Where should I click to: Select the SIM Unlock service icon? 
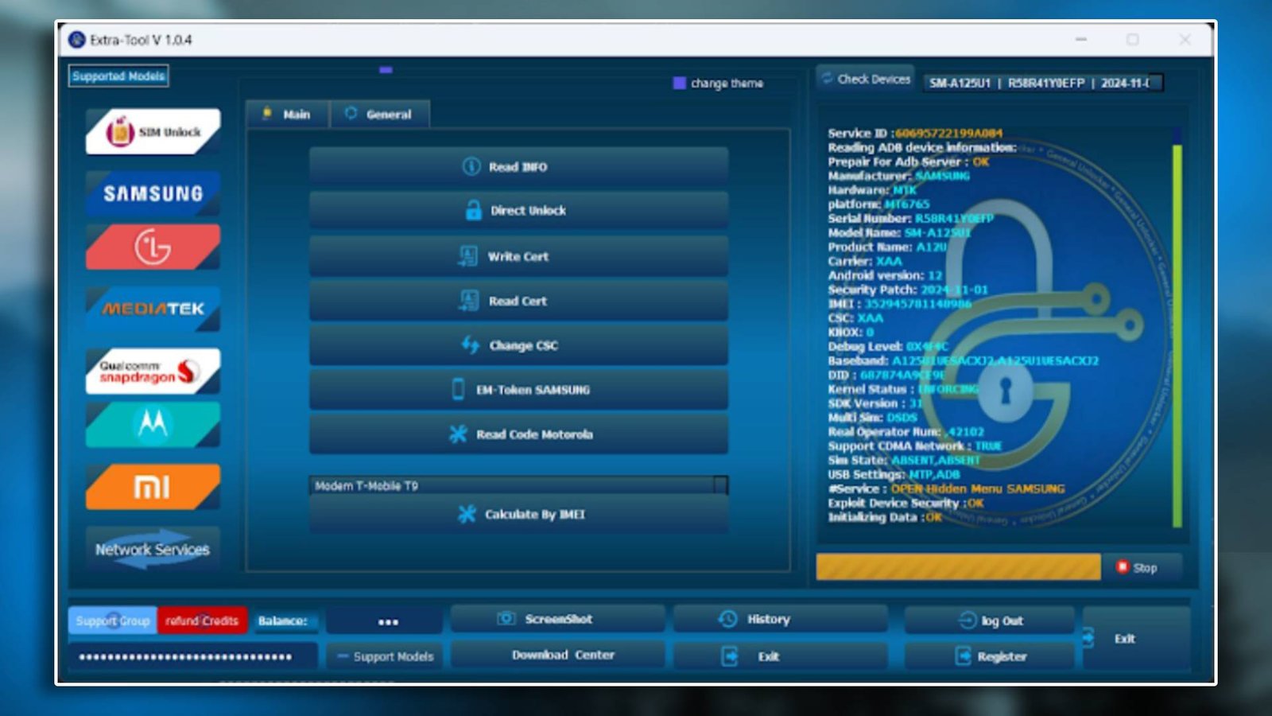coord(152,132)
